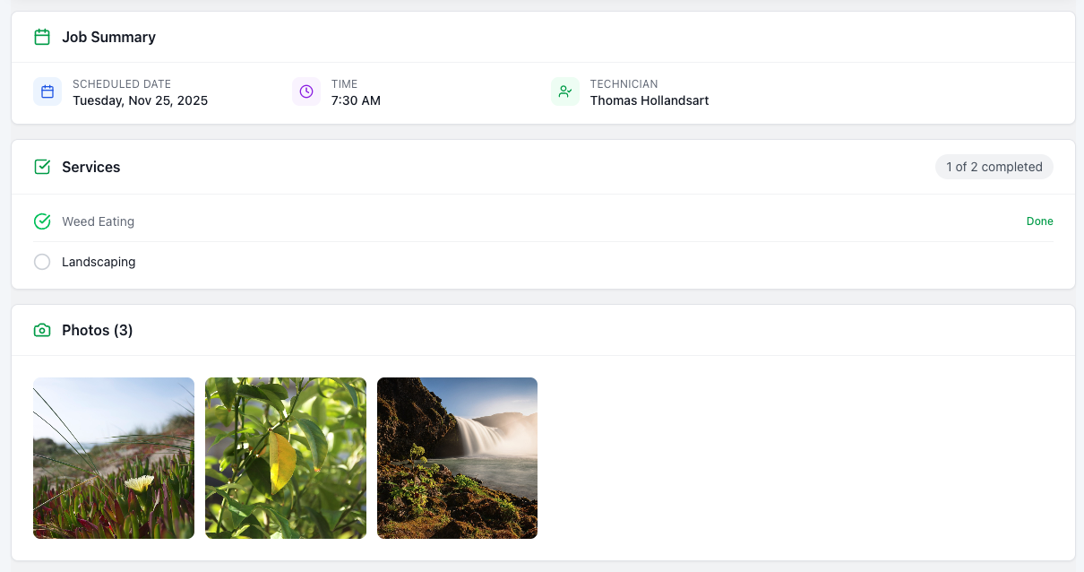Click the green Done status label
Viewport: 1084px width, 572px height.
(1039, 221)
